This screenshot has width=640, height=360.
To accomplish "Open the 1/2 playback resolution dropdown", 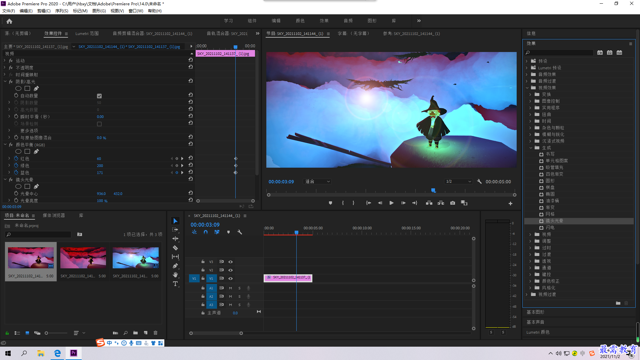I will (459, 182).
